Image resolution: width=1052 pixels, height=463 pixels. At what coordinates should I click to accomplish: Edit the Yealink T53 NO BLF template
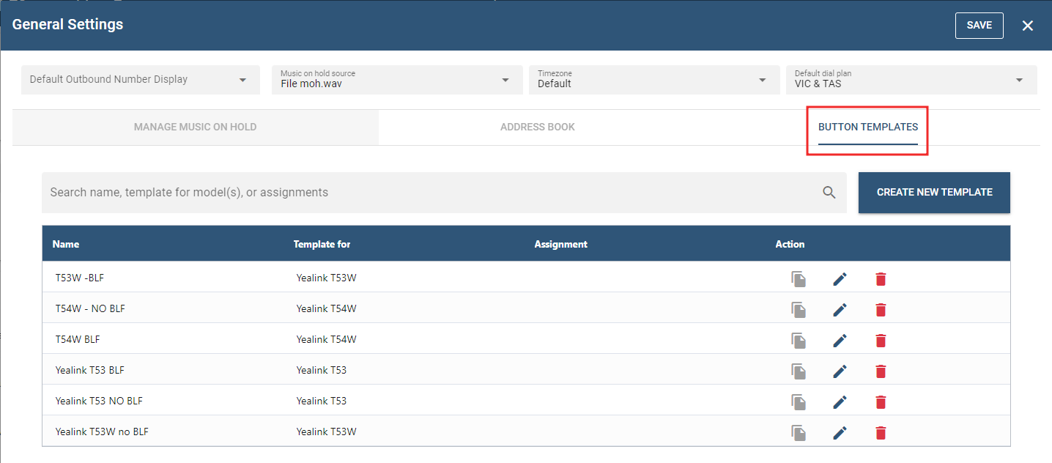coord(840,402)
